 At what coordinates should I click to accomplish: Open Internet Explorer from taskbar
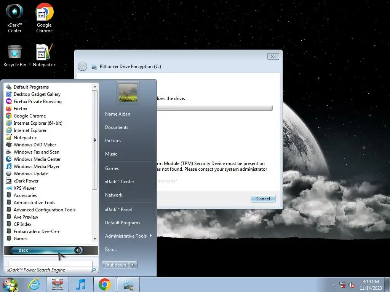[x=34, y=284]
